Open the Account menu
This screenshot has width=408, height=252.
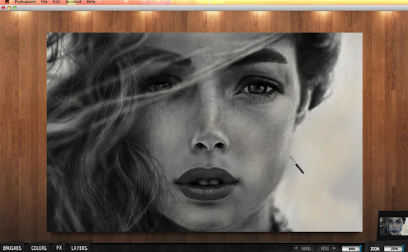point(73,1)
